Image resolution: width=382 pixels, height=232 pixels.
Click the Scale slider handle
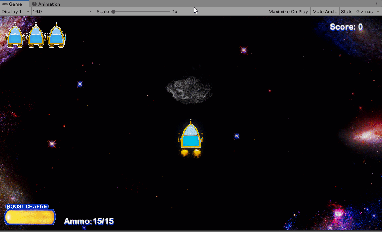click(113, 11)
